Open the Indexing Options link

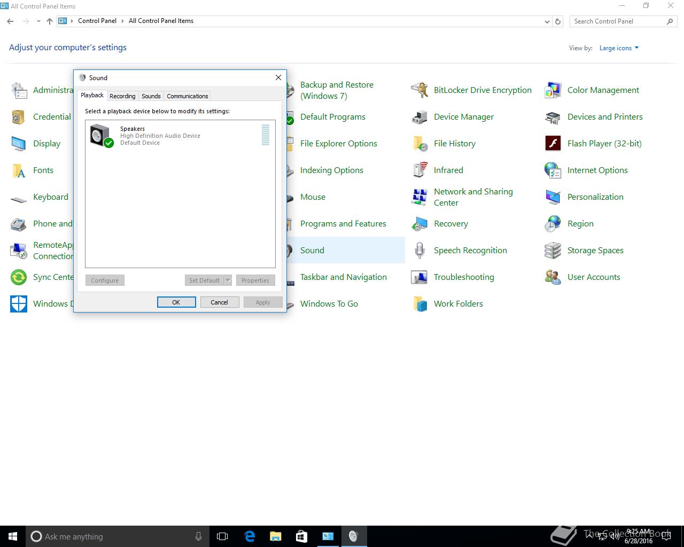332,170
